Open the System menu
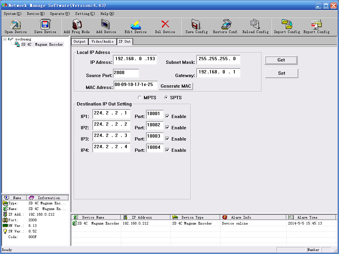 (x=13, y=14)
